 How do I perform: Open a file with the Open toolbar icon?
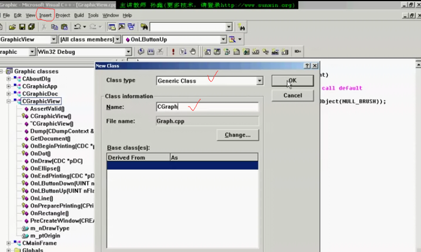coord(12,27)
